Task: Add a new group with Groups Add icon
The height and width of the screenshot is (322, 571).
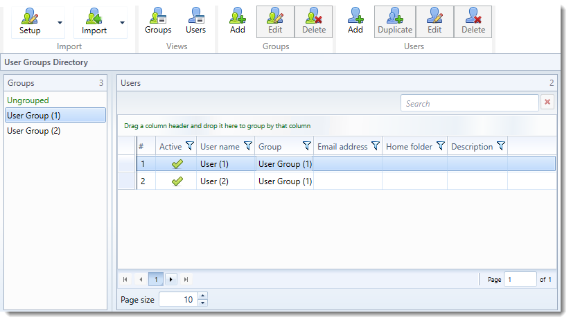Action: [238, 15]
